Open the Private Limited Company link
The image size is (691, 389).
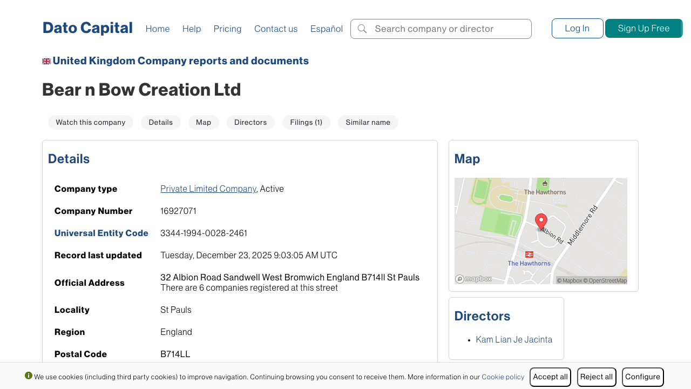tap(208, 189)
